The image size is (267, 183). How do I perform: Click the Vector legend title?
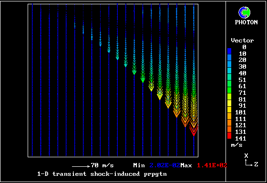pyautogui.click(x=242, y=41)
